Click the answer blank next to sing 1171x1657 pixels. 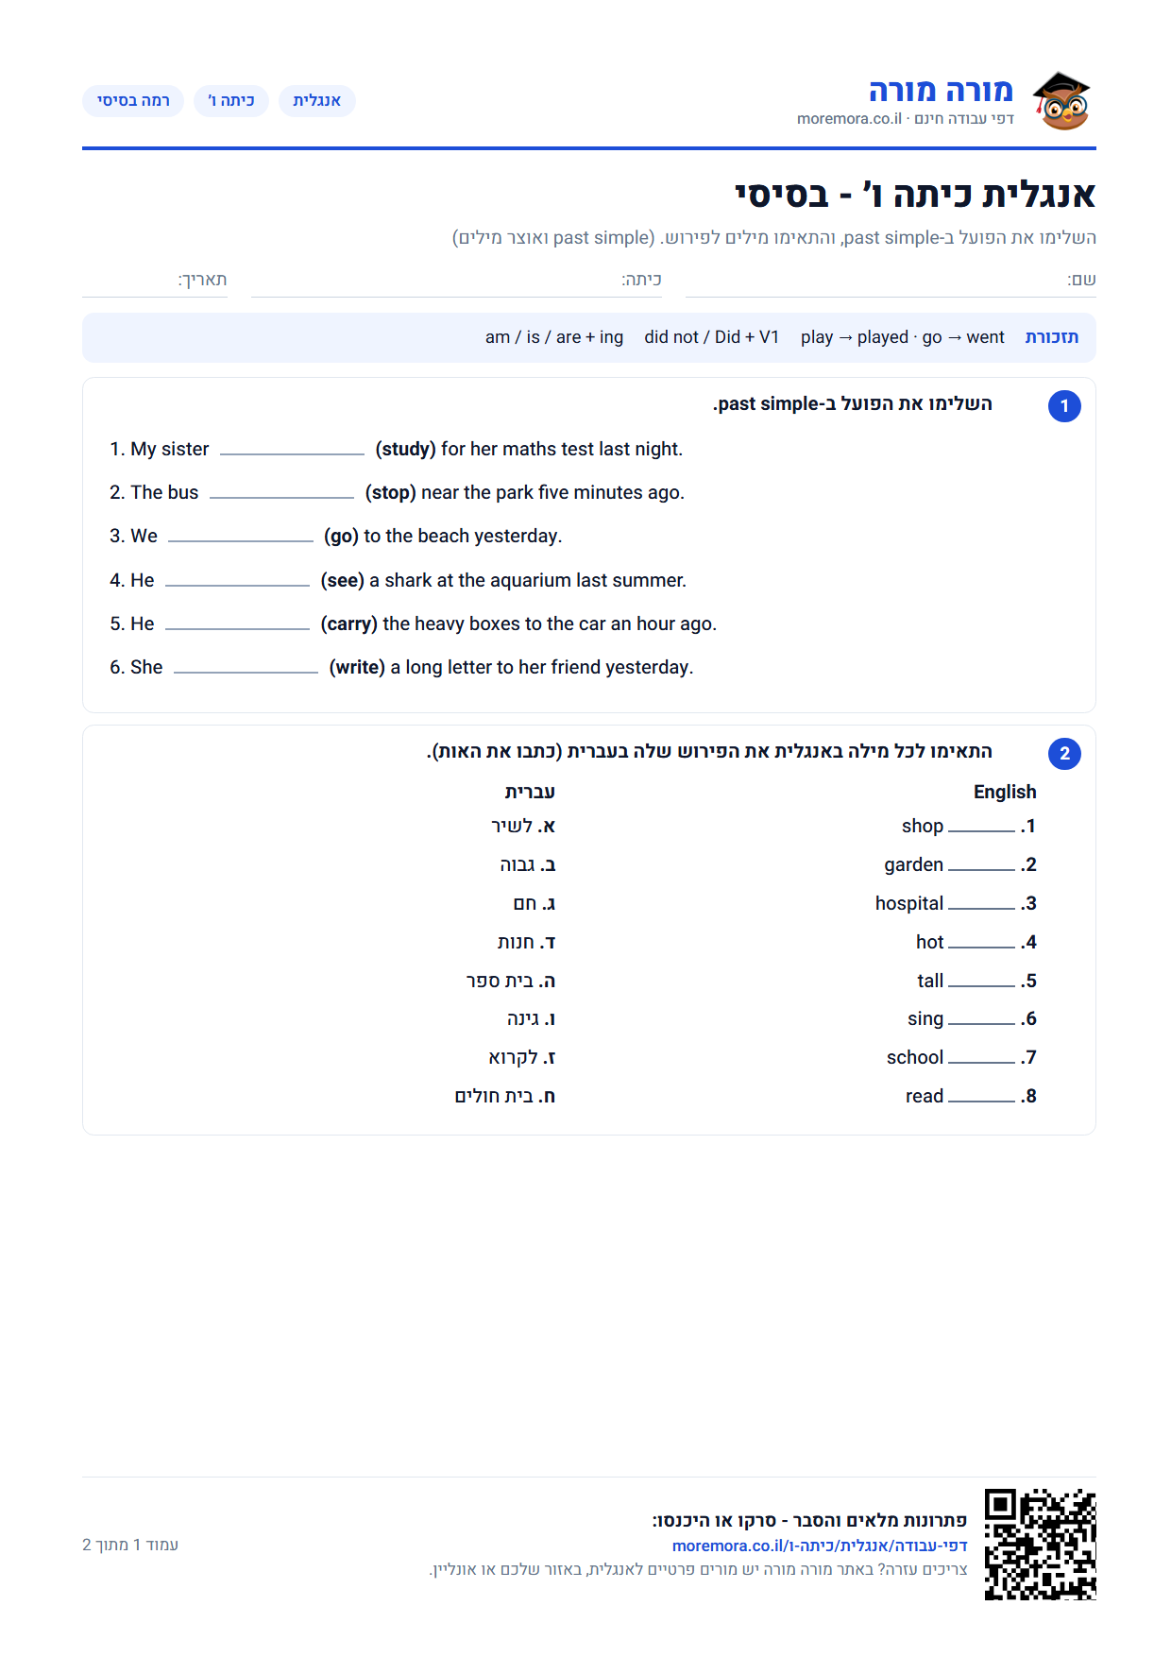point(981,1019)
